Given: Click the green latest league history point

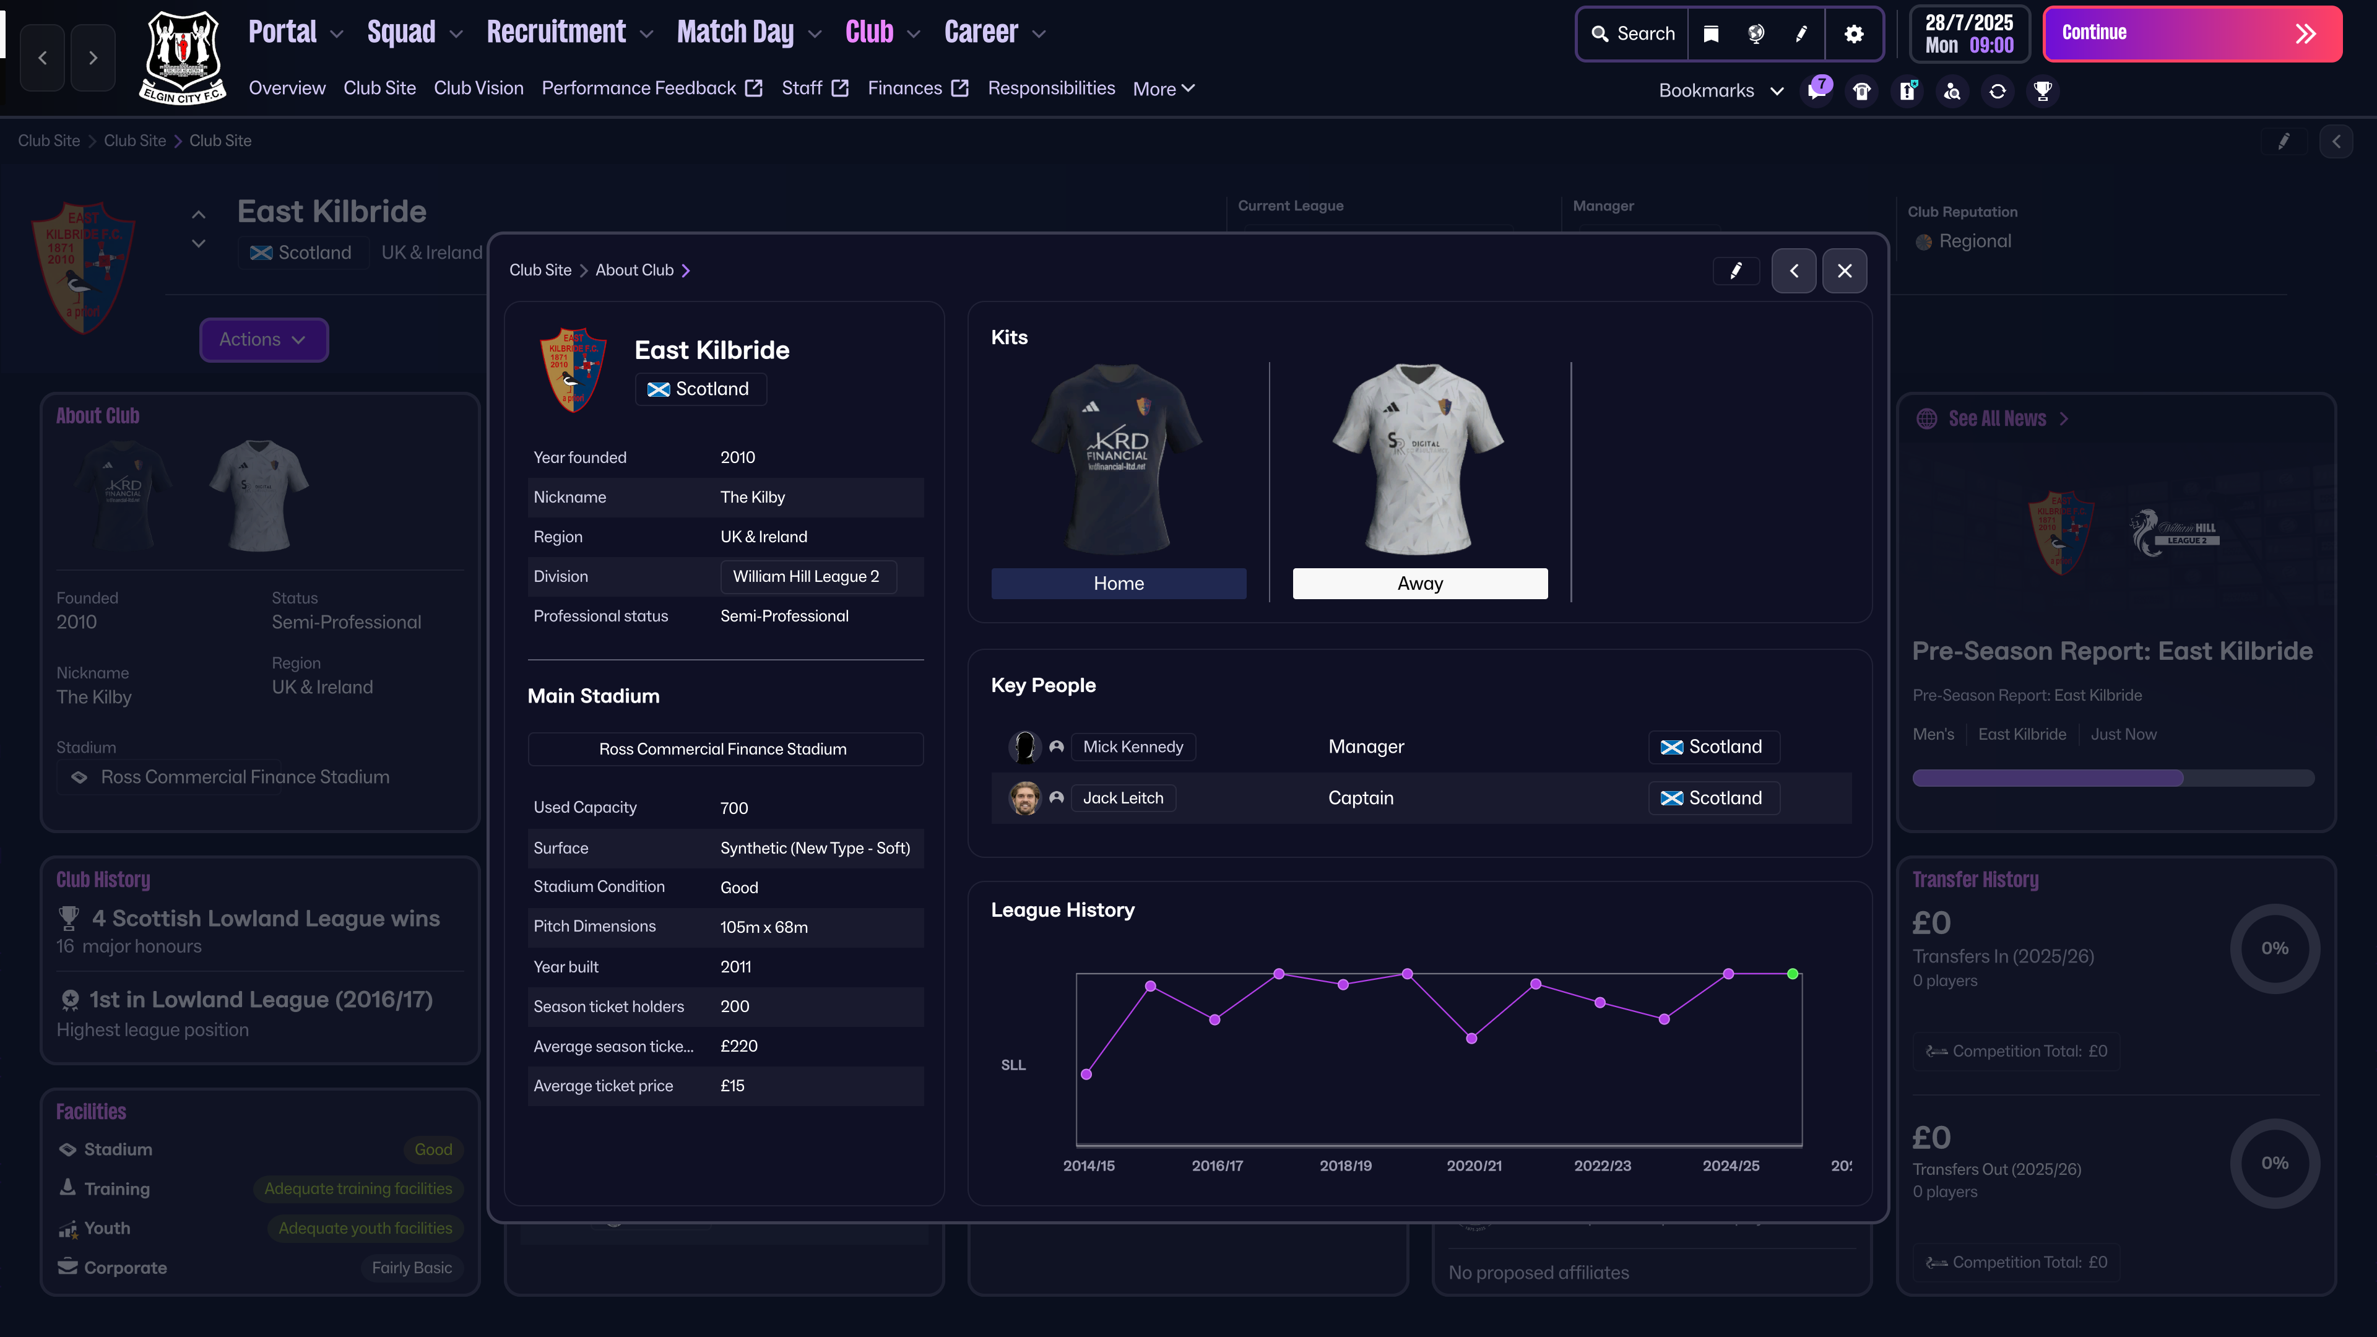Looking at the screenshot, I should click(1792, 974).
